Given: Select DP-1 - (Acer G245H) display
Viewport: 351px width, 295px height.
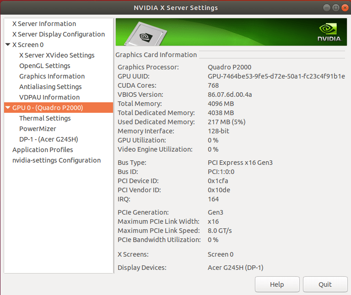Looking at the screenshot, I should pyautogui.click(x=49, y=139).
